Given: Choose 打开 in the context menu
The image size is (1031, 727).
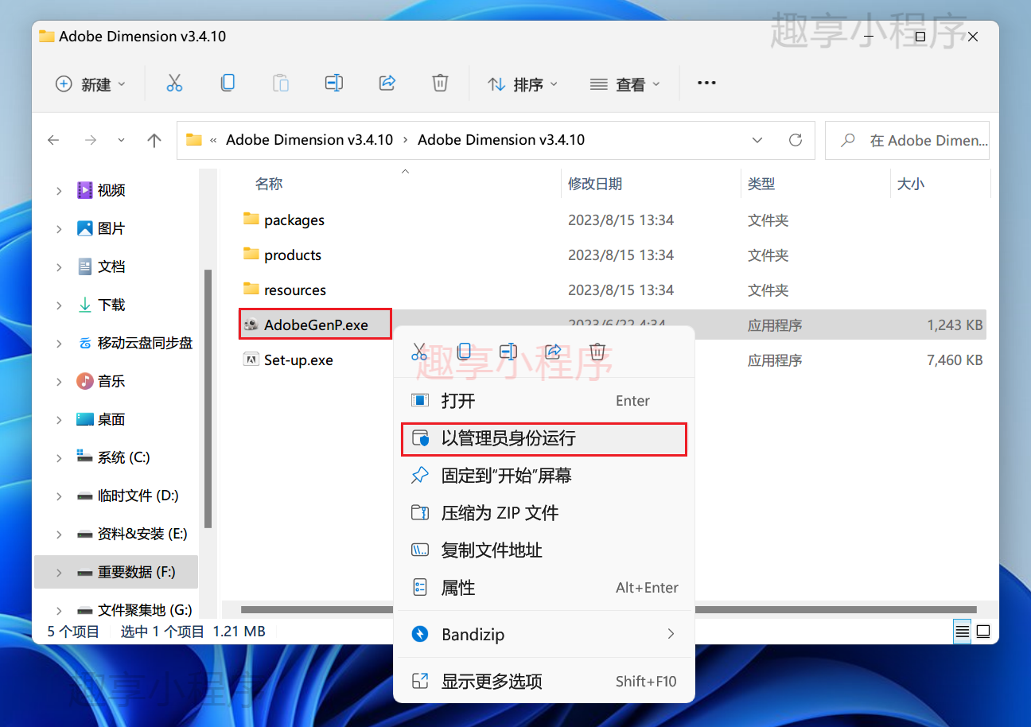Looking at the screenshot, I should click(x=544, y=401).
